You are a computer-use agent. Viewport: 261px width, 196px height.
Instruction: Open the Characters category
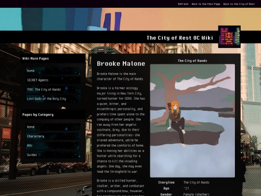click(x=53, y=136)
